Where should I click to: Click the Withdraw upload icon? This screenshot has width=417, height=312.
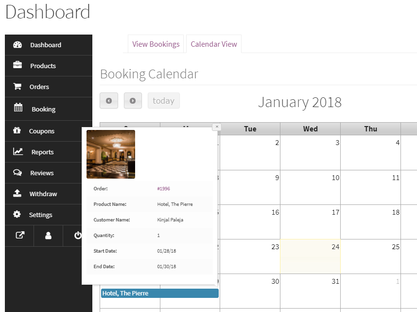pos(17,194)
